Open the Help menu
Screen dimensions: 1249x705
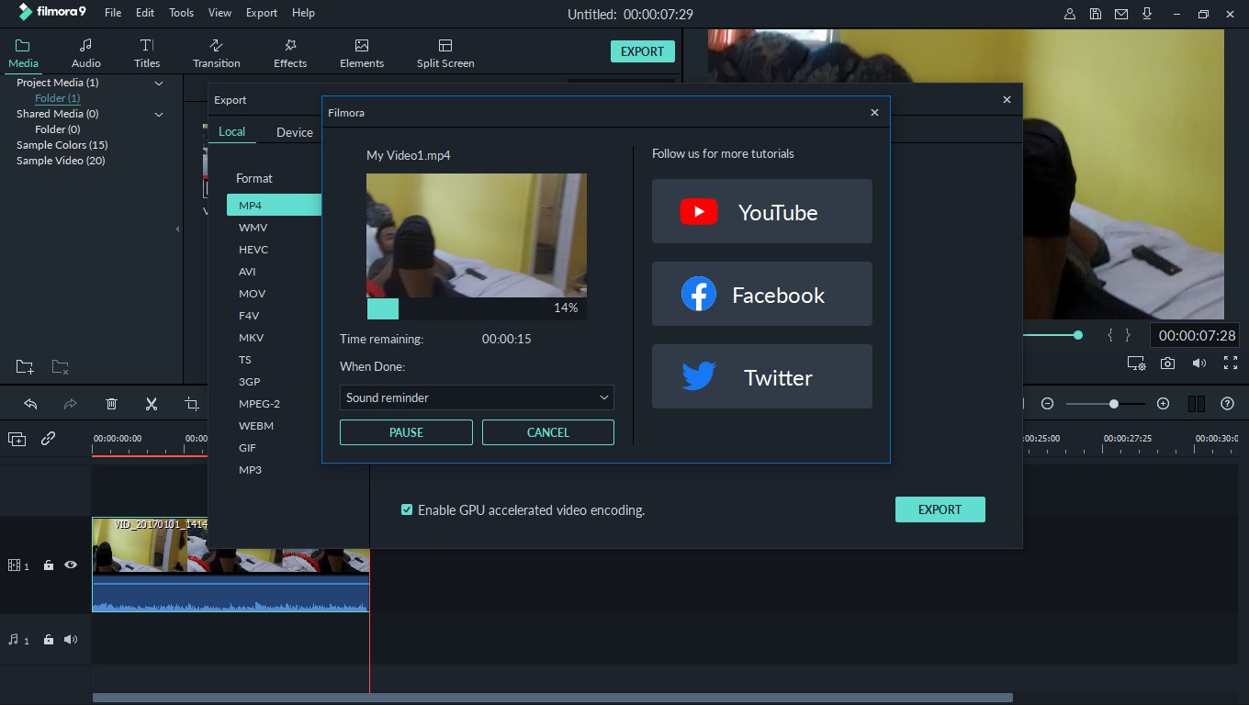pyautogui.click(x=303, y=13)
